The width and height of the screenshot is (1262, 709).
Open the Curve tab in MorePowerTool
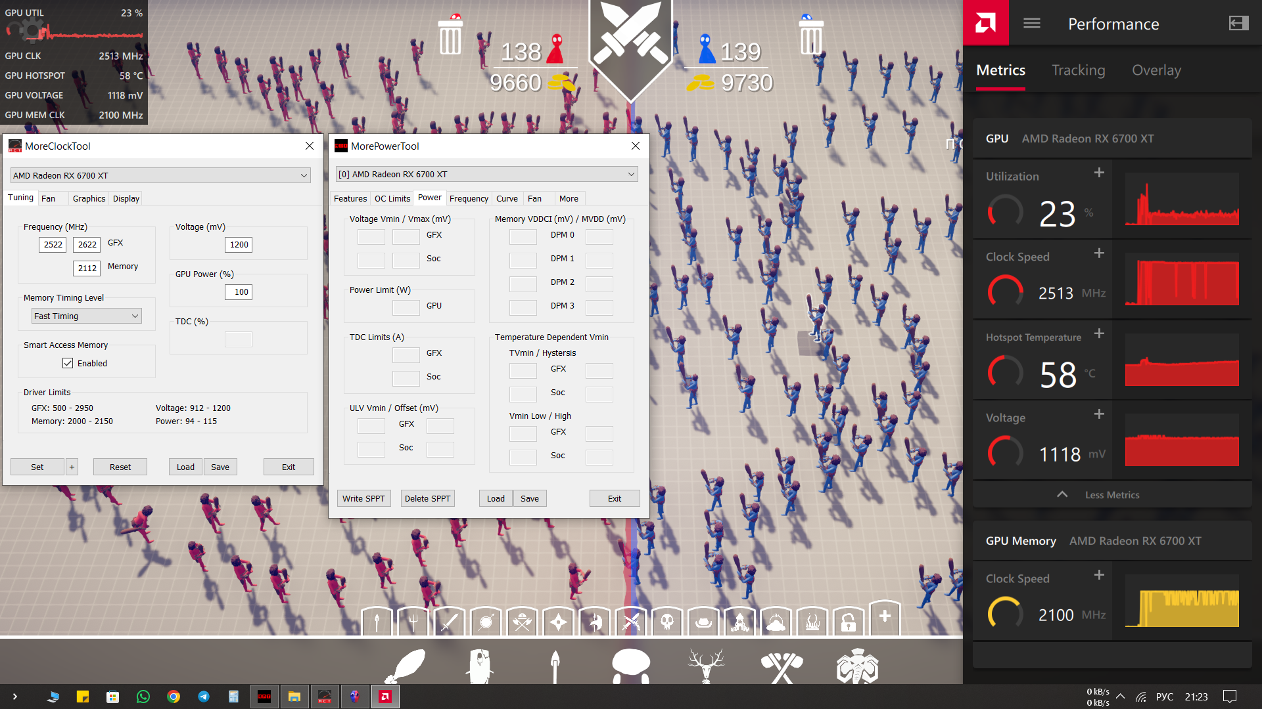tap(507, 198)
